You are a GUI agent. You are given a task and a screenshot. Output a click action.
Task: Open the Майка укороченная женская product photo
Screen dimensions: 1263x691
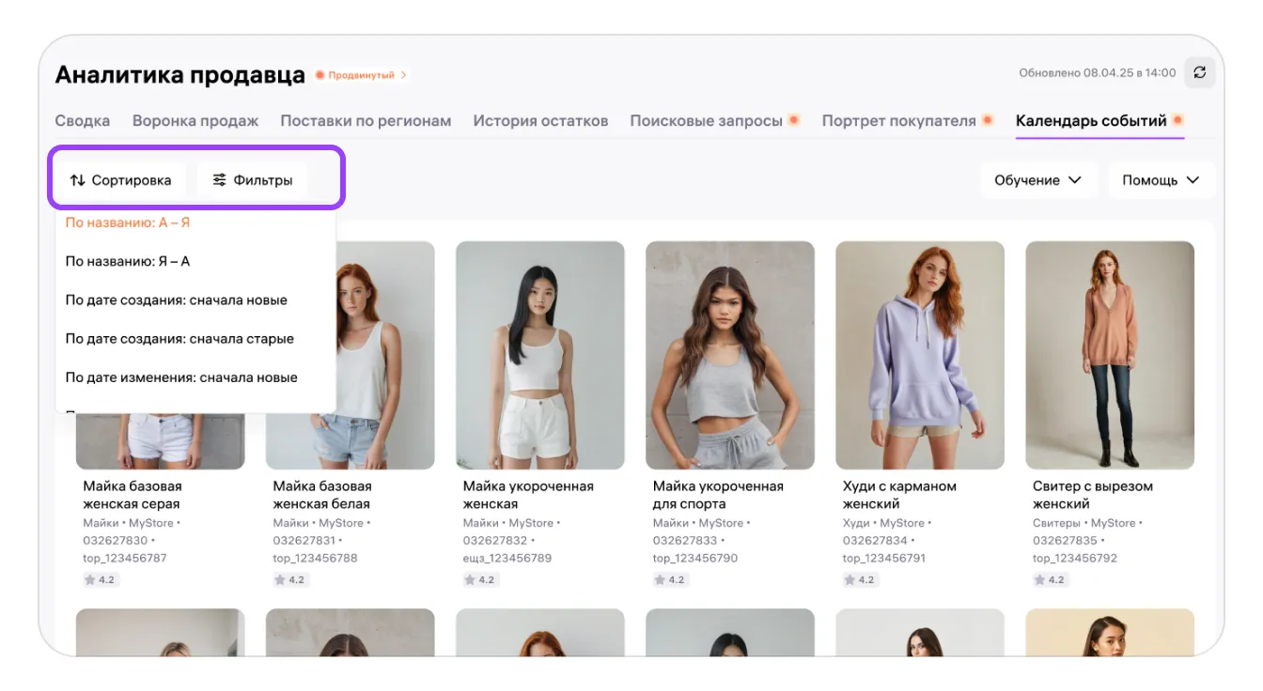[x=540, y=355]
